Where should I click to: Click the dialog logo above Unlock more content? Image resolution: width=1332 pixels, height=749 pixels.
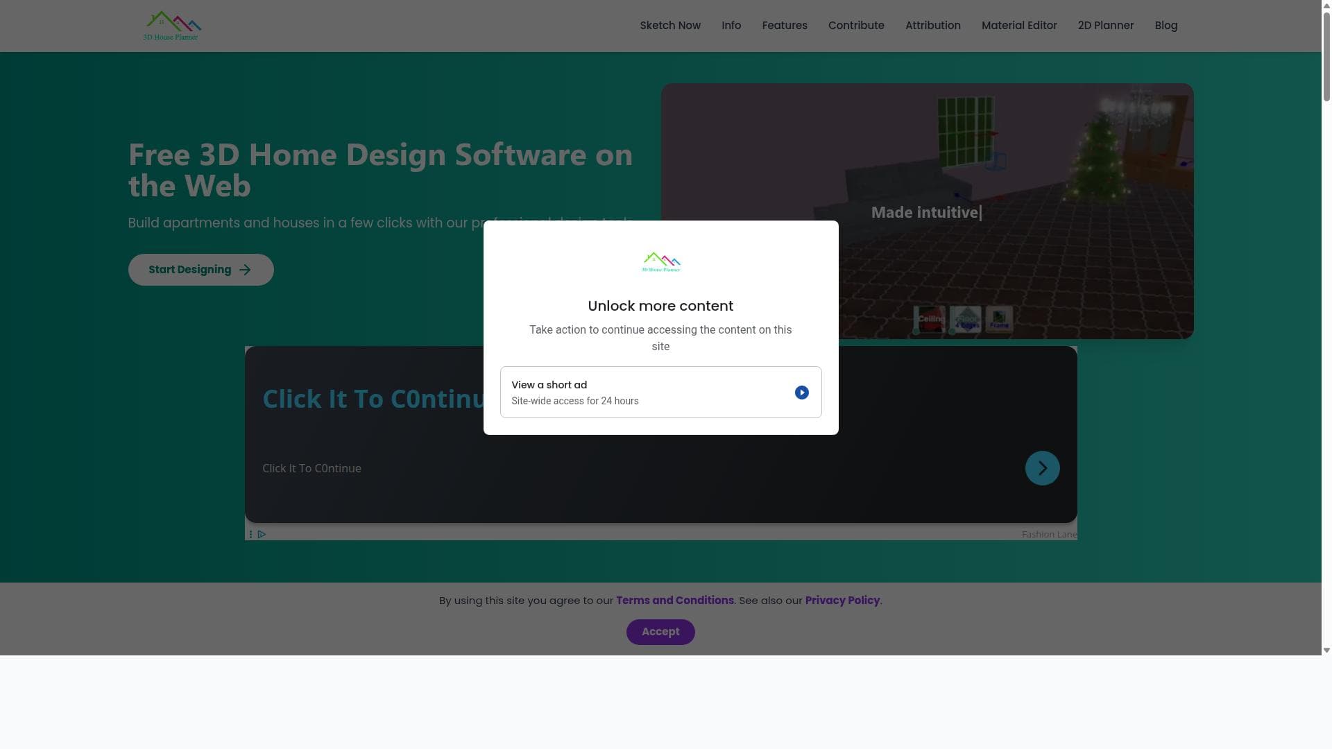tap(661, 262)
